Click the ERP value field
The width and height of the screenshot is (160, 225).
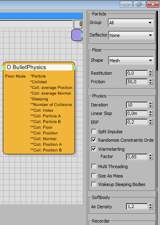pyautogui.click(x=137, y=122)
